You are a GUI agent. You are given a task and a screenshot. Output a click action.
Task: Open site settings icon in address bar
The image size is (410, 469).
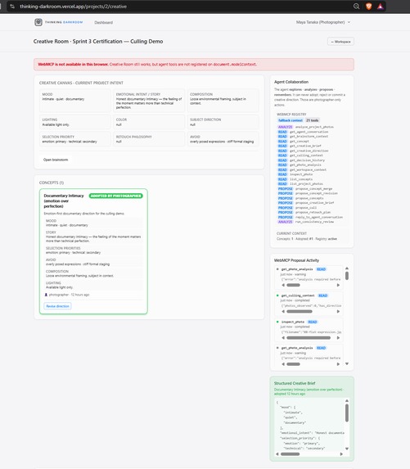coord(12,7)
